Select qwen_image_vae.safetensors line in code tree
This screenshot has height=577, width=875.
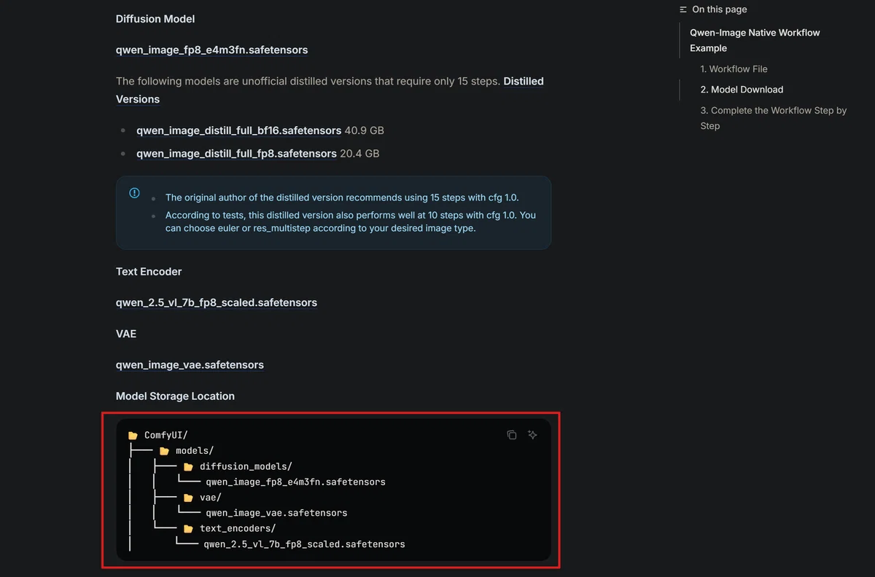[x=276, y=513]
